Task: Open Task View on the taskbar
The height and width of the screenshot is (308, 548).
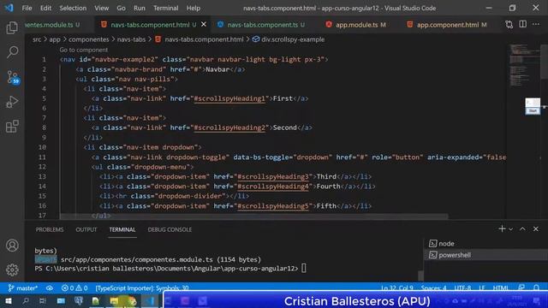Action: tap(43, 300)
